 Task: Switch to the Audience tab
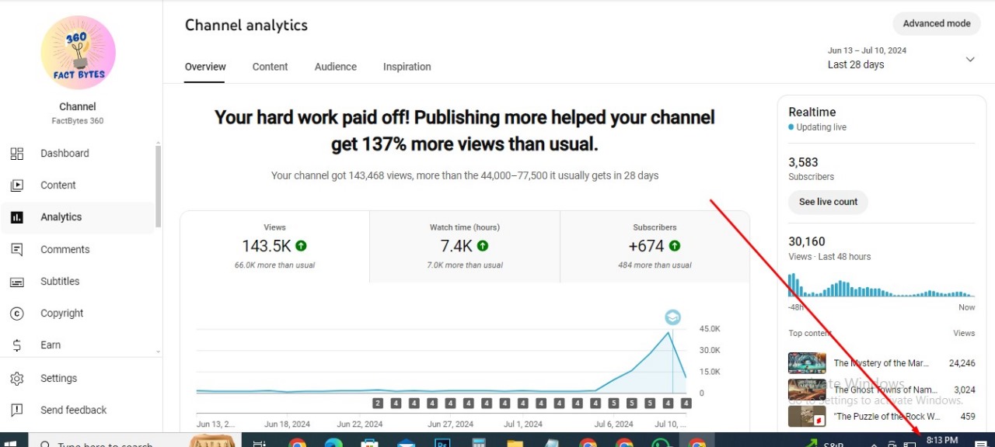click(x=335, y=67)
